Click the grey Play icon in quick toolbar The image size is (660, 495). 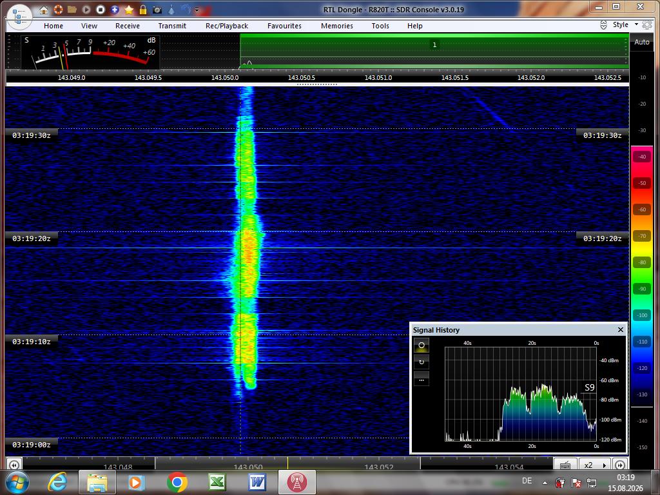click(x=86, y=9)
